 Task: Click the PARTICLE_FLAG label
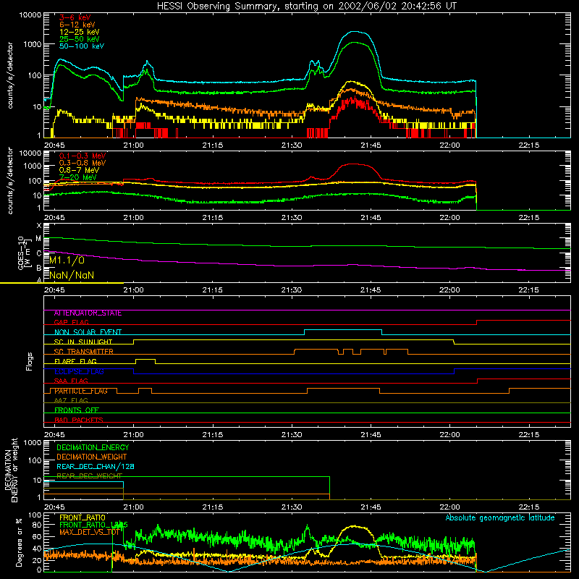tap(81, 391)
